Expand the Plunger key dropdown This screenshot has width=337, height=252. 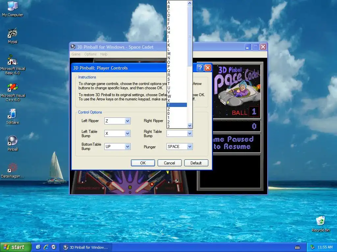point(190,147)
